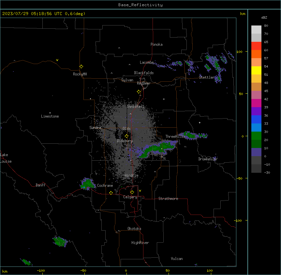Pick the magenta 42 dBZ legend color
Screen dimensions: 281x275
(256, 103)
